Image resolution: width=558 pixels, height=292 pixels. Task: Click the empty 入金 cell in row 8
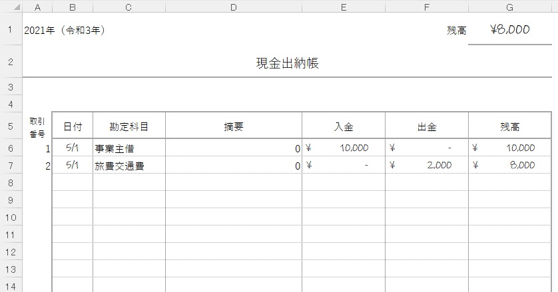pos(344,182)
